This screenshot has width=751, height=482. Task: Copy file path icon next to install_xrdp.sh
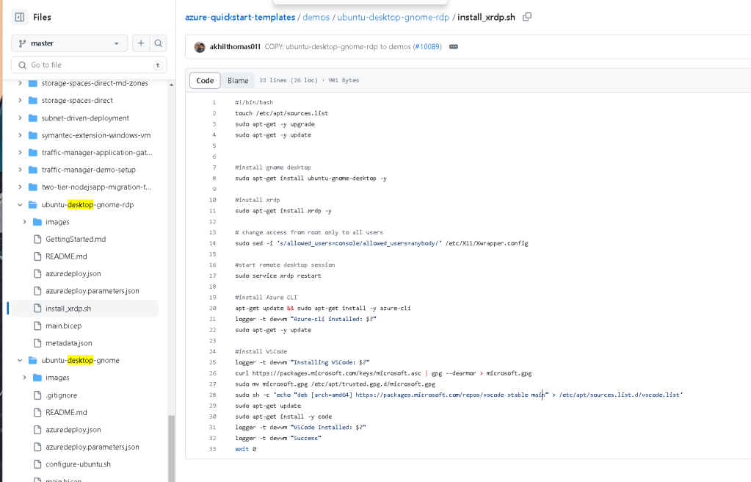click(527, 17)
